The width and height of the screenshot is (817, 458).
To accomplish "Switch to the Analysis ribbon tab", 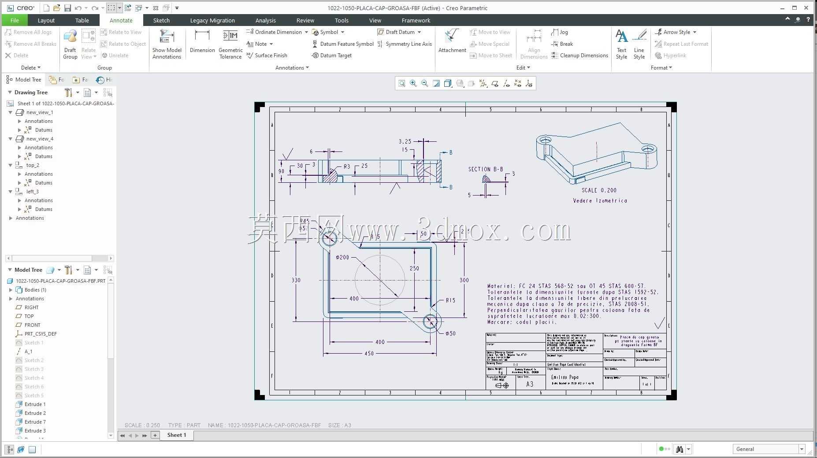I will [x=265, y=20].
